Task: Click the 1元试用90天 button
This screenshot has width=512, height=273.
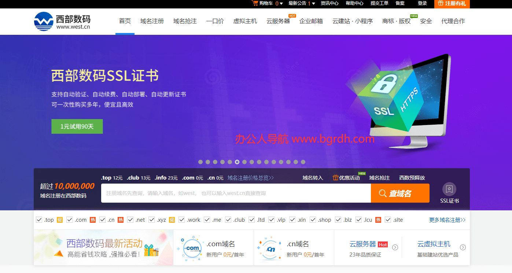Action: point(77,126)
